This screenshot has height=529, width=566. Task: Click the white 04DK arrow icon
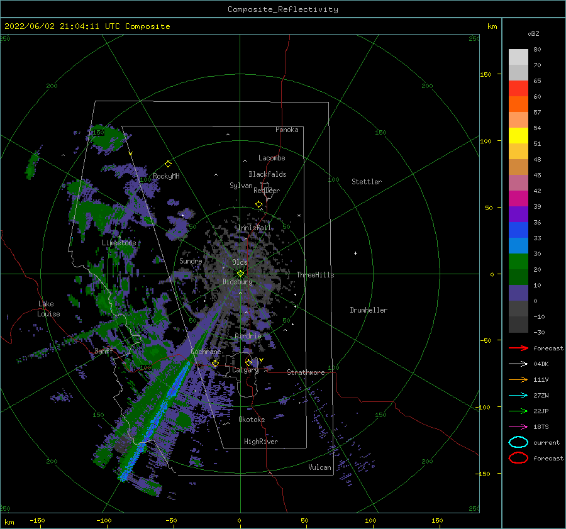(518, 364)
